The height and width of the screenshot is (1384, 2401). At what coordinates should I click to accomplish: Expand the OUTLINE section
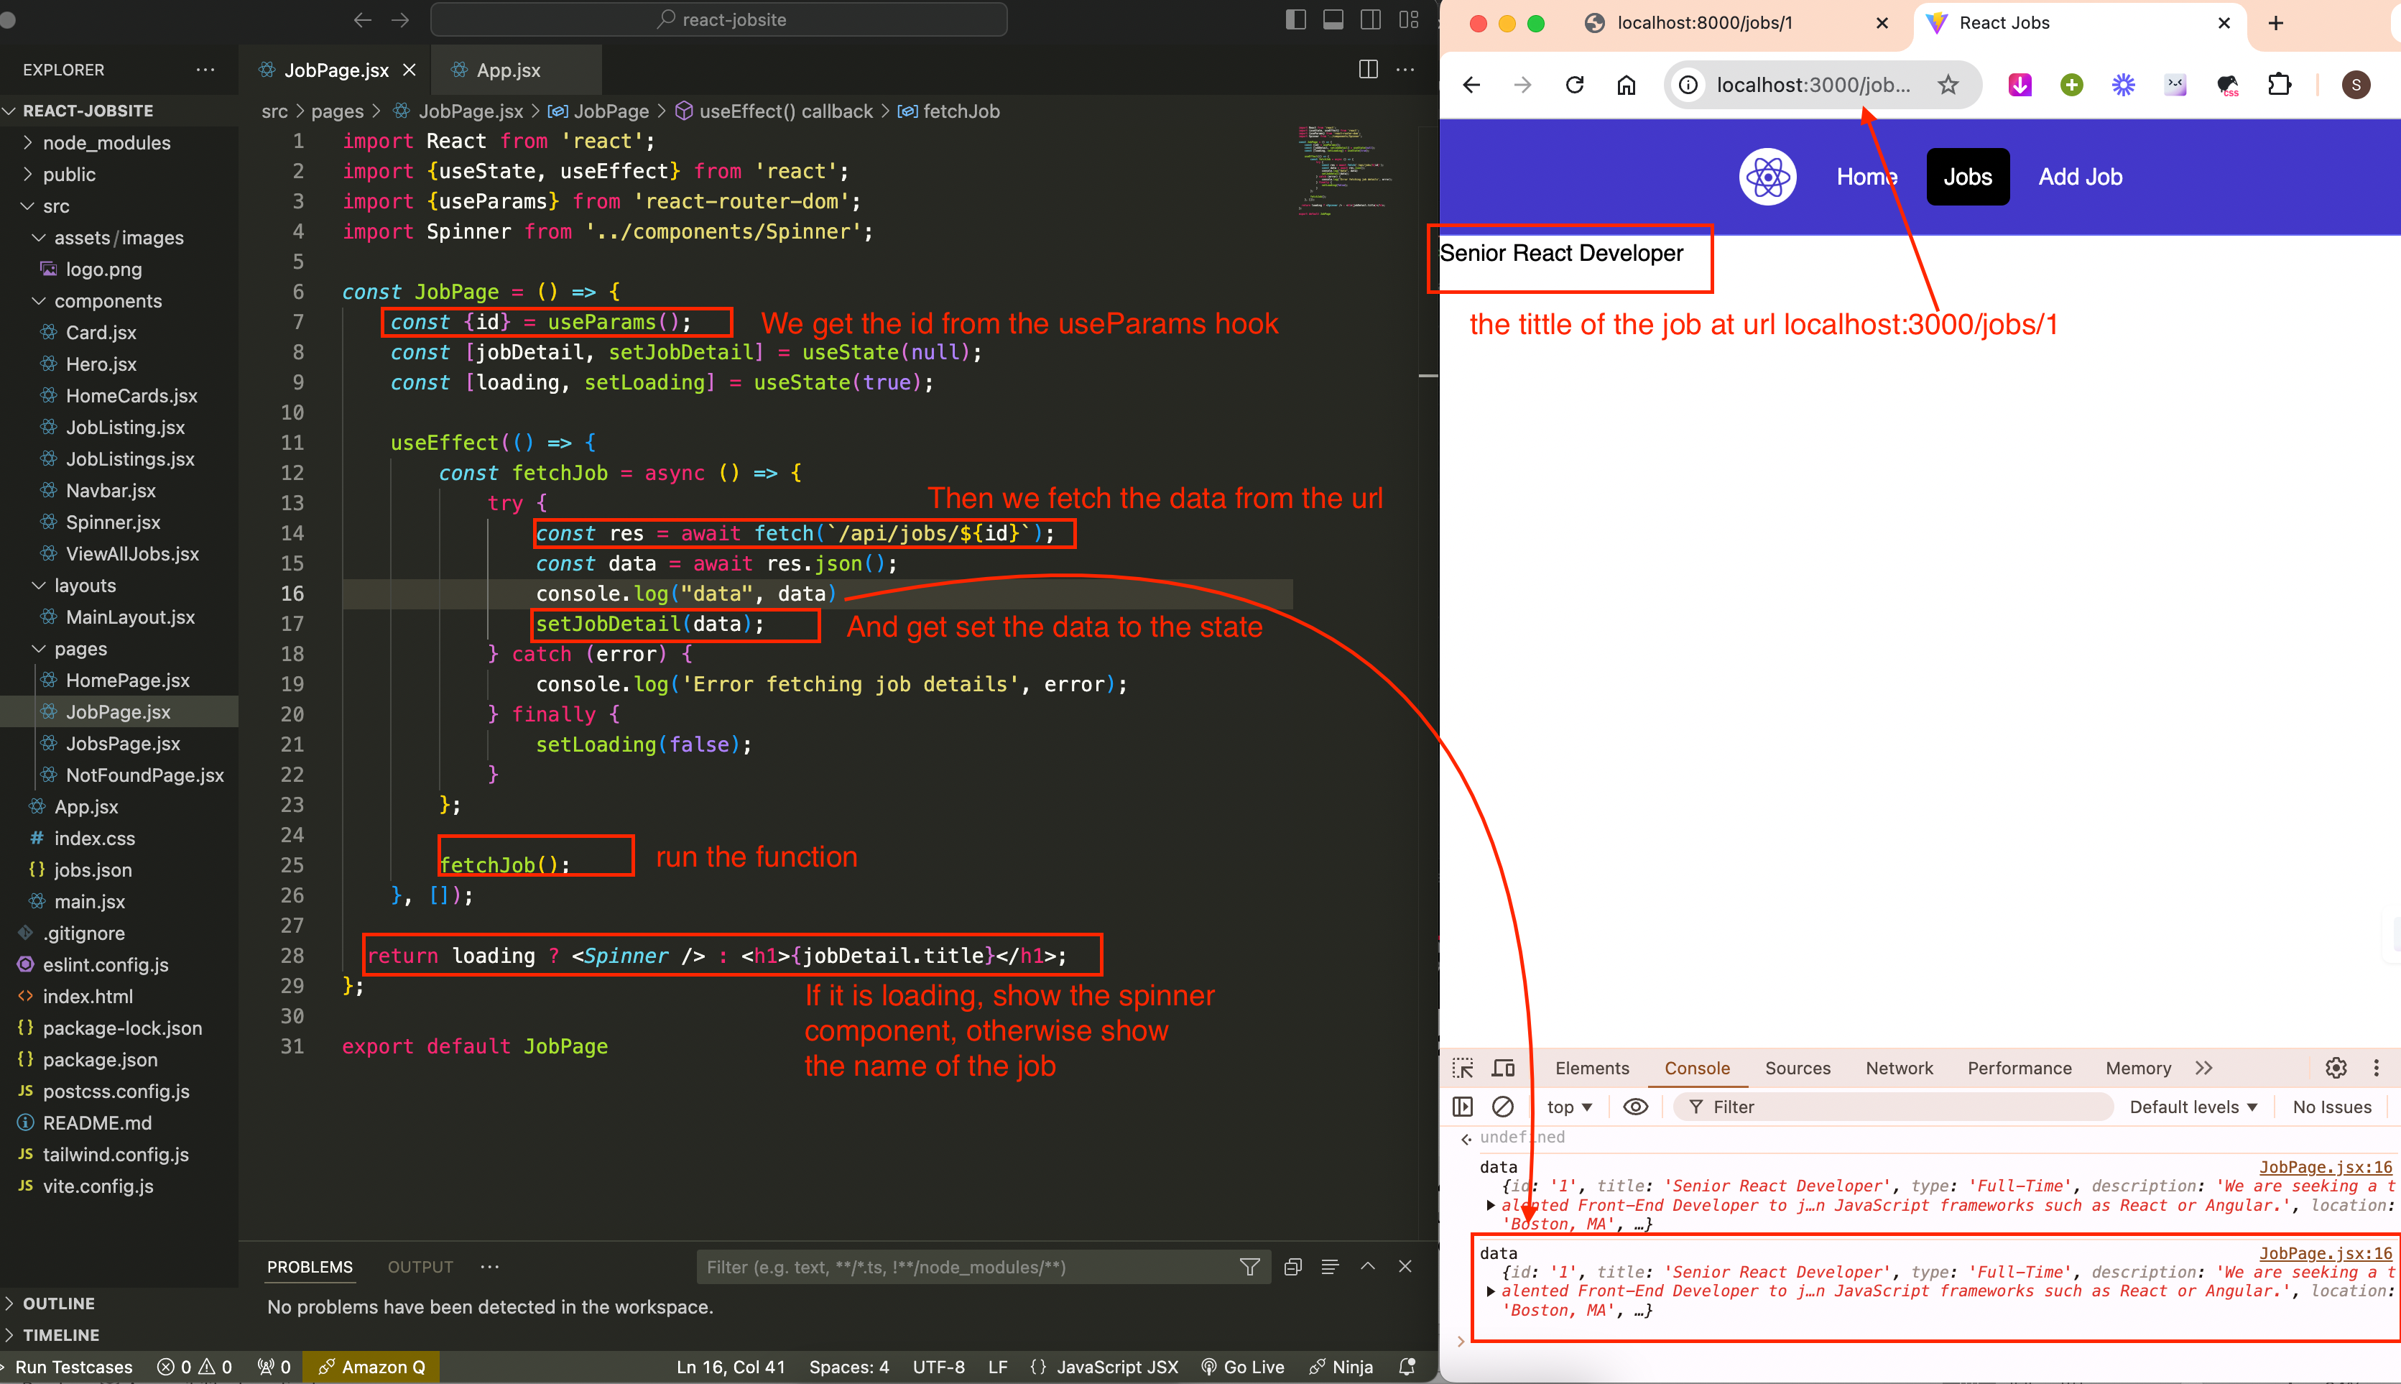click(58, 1304)
